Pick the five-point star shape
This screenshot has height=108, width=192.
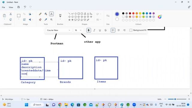pos(69,20)
